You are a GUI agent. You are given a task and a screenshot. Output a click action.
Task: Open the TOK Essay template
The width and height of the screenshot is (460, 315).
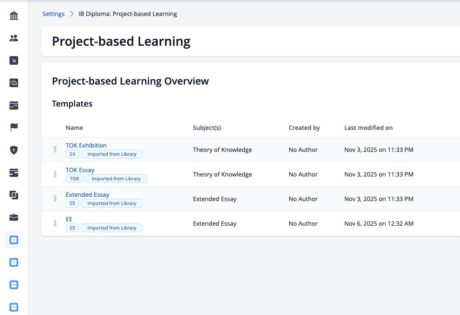80,170
